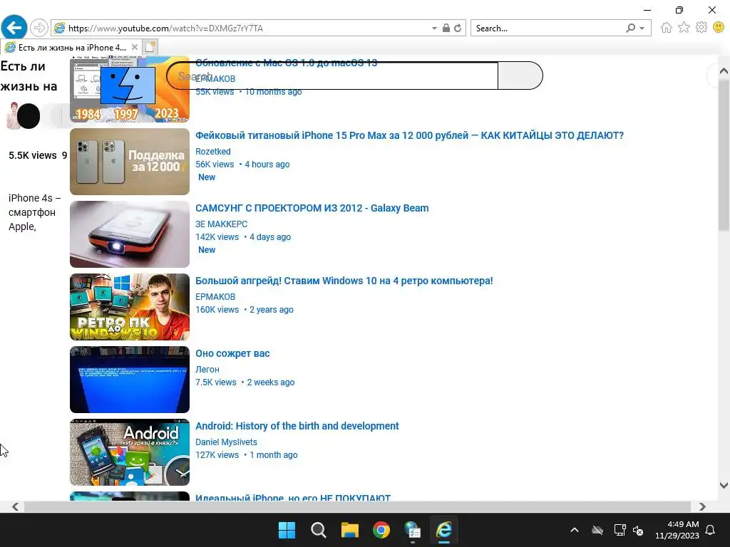
Task: Click the magnifier icon in IE search box
Action: point(630,28)
